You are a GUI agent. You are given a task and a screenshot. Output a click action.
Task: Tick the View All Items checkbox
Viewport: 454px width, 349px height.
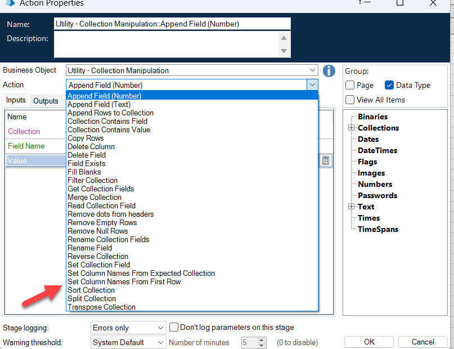click(x=350, y=100)
